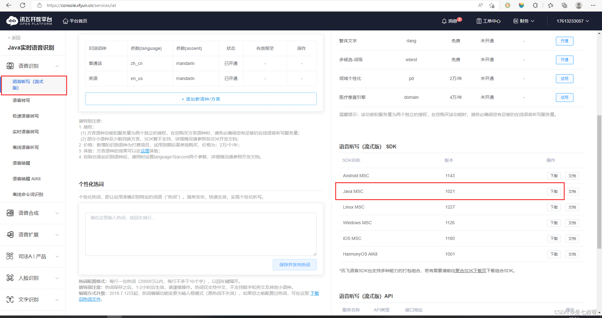Open 文档 for HarmonyOS AIKit
This screenshot has width=602, height=318.
[572, 254]
